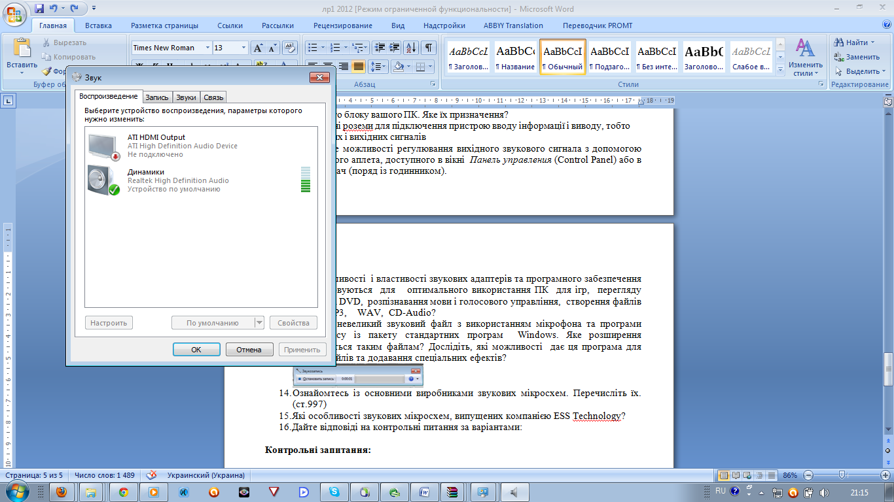
Task: Click the vertical scrollbar thumb in Word
Action: coord(888,371)
